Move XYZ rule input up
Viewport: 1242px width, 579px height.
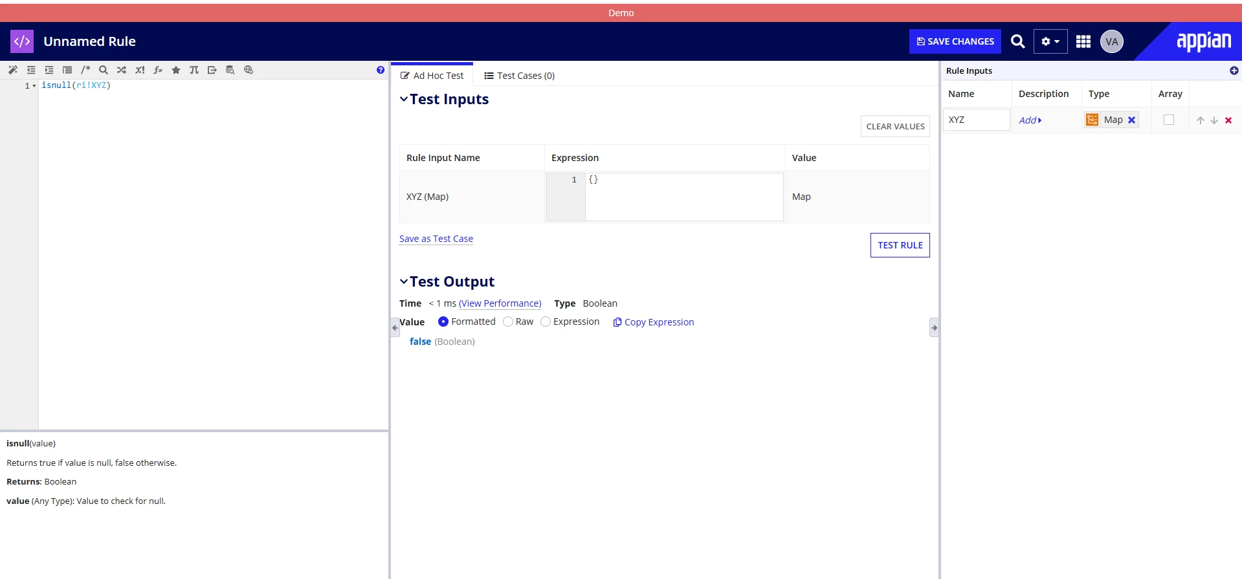click(1200, 120)
